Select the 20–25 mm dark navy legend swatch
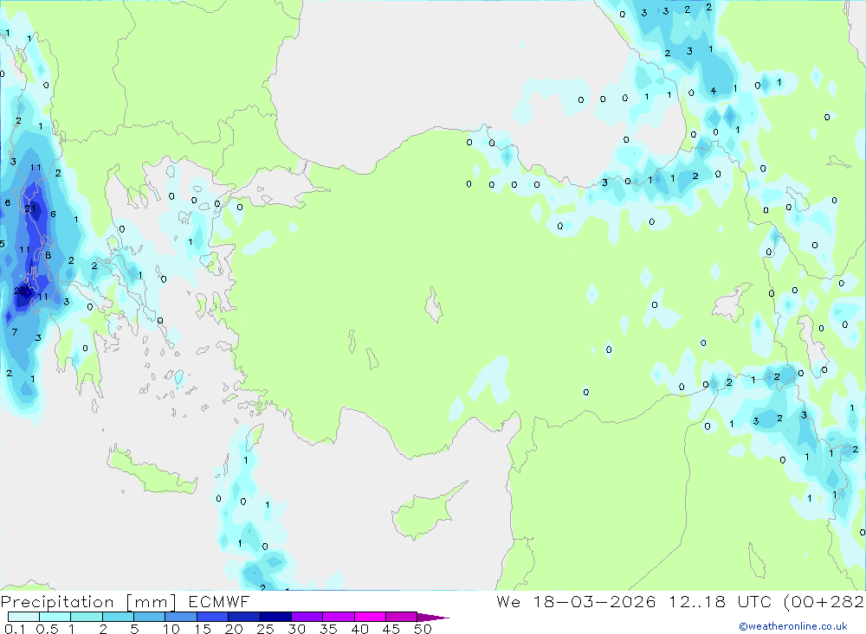This screenshot has height=634, width=866. [x=243, y=617]
